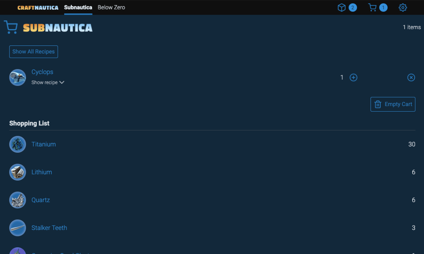The height and width of the screenshot is (254, 424).
Task: Click the Quartz resource icon
Action: [x=18, y=200]
